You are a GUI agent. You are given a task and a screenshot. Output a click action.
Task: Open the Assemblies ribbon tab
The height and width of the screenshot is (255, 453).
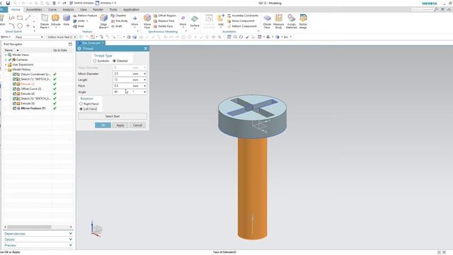click(x=34, y=9)
